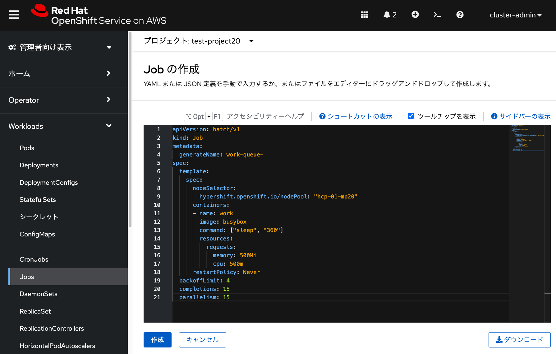
Task: Navigate to ReplicaSet
Action: pyautogui.click(x=35, y=311)
